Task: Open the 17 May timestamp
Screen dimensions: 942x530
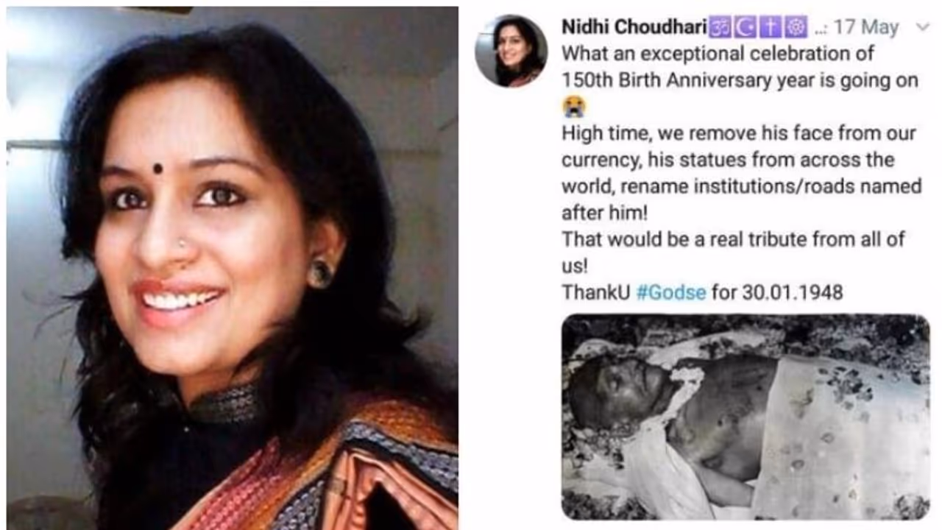Action: [x=866, y=28]
